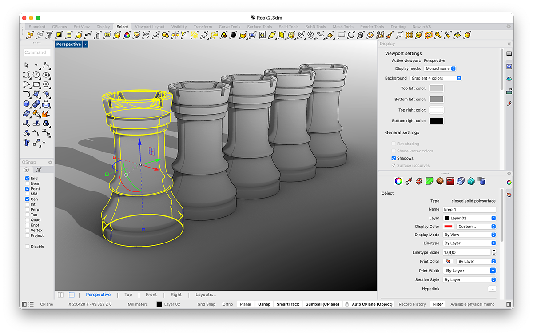
Task: Click the Hyperlink ellipsis button
Action: coord(491,289)
